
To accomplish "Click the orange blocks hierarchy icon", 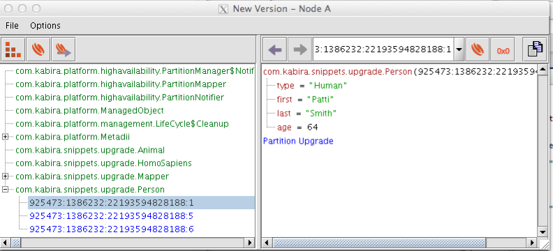I will pyautogui.click(x=13, y=50).
